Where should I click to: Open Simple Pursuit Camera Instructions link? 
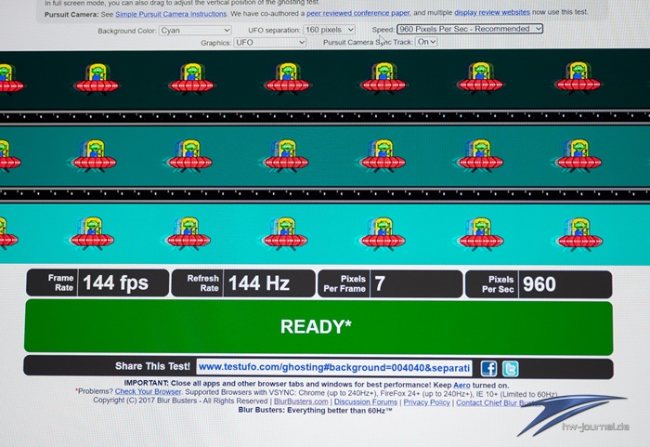point(171,14)
